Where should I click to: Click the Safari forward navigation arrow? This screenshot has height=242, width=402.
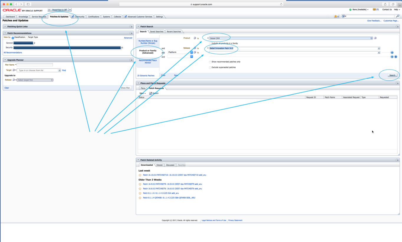coord(21,4)
